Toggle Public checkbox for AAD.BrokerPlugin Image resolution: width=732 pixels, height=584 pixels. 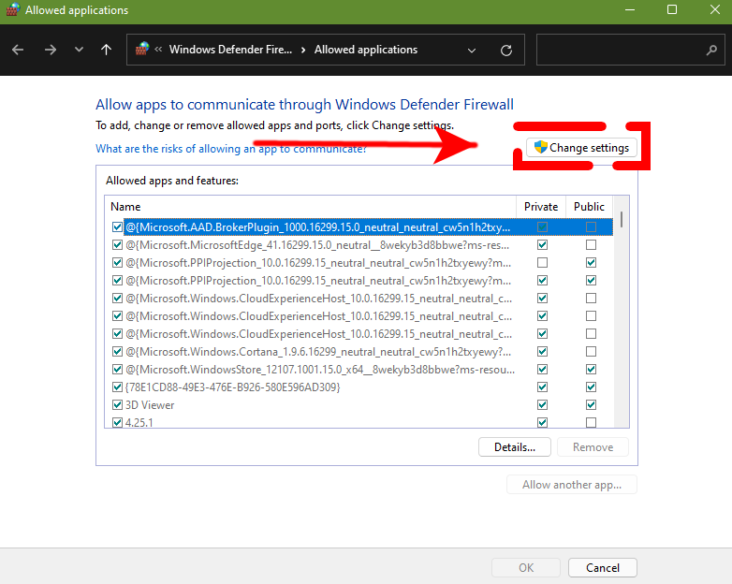point(591,226)
